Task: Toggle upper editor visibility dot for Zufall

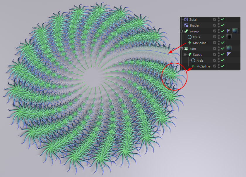Action: point(219,18)
